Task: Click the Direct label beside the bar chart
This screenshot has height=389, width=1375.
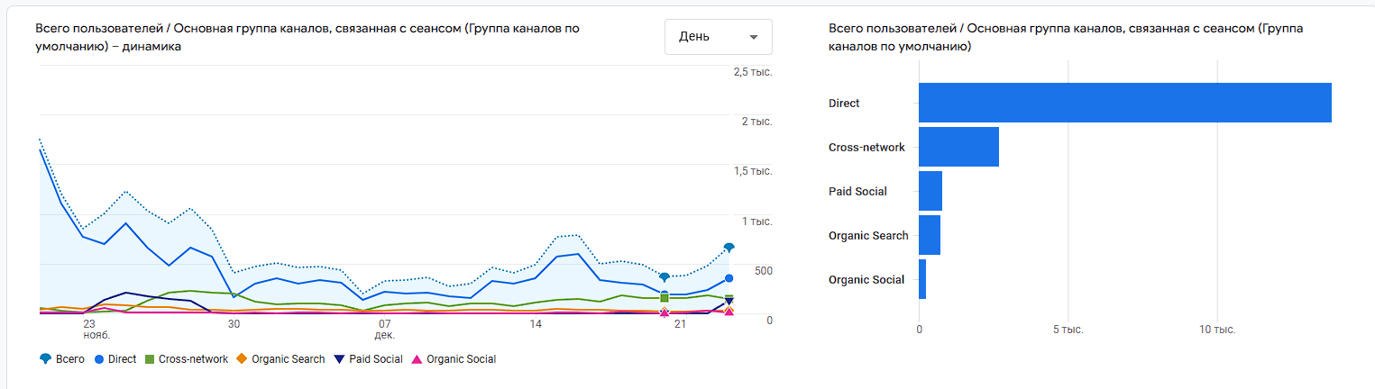Action: click(x=844, y=104)
